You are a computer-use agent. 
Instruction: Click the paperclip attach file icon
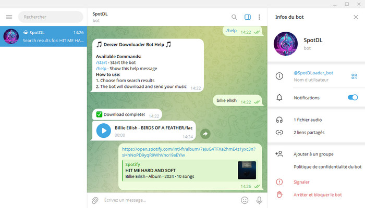click(x=95, y=200)
